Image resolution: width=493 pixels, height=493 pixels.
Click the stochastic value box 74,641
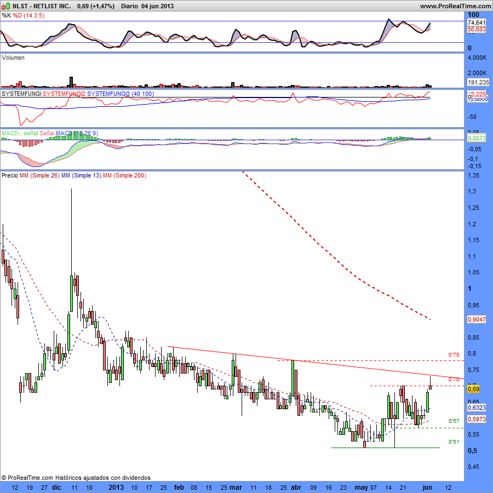coord(477,22)
